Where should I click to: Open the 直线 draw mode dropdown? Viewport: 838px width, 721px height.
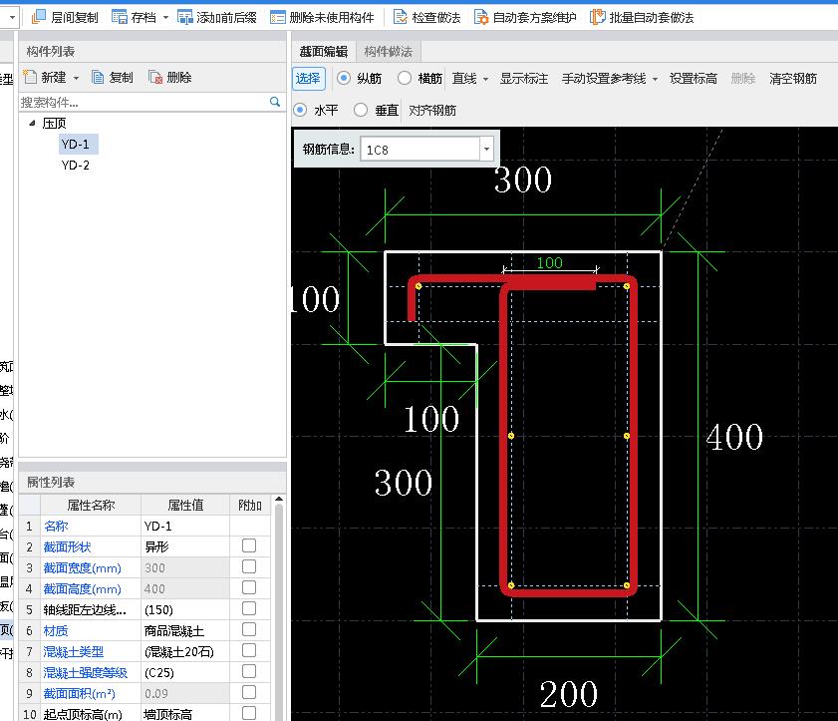click(x=486, y=79)
